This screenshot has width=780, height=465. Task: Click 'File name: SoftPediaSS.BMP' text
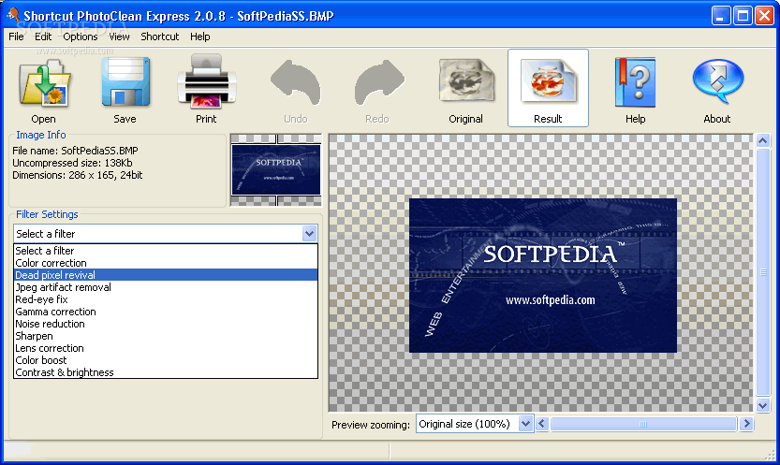point(75,151)
